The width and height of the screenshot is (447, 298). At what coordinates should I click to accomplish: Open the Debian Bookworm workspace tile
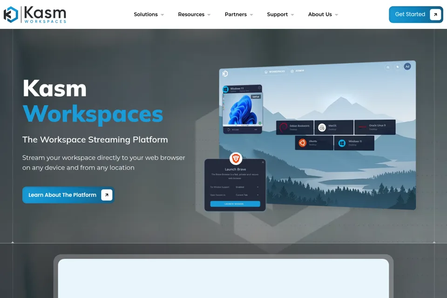(295, 128)
